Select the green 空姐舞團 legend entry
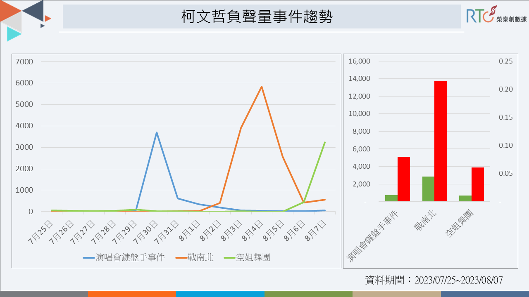This screenshot has width=529, height=297. (247, 258)
